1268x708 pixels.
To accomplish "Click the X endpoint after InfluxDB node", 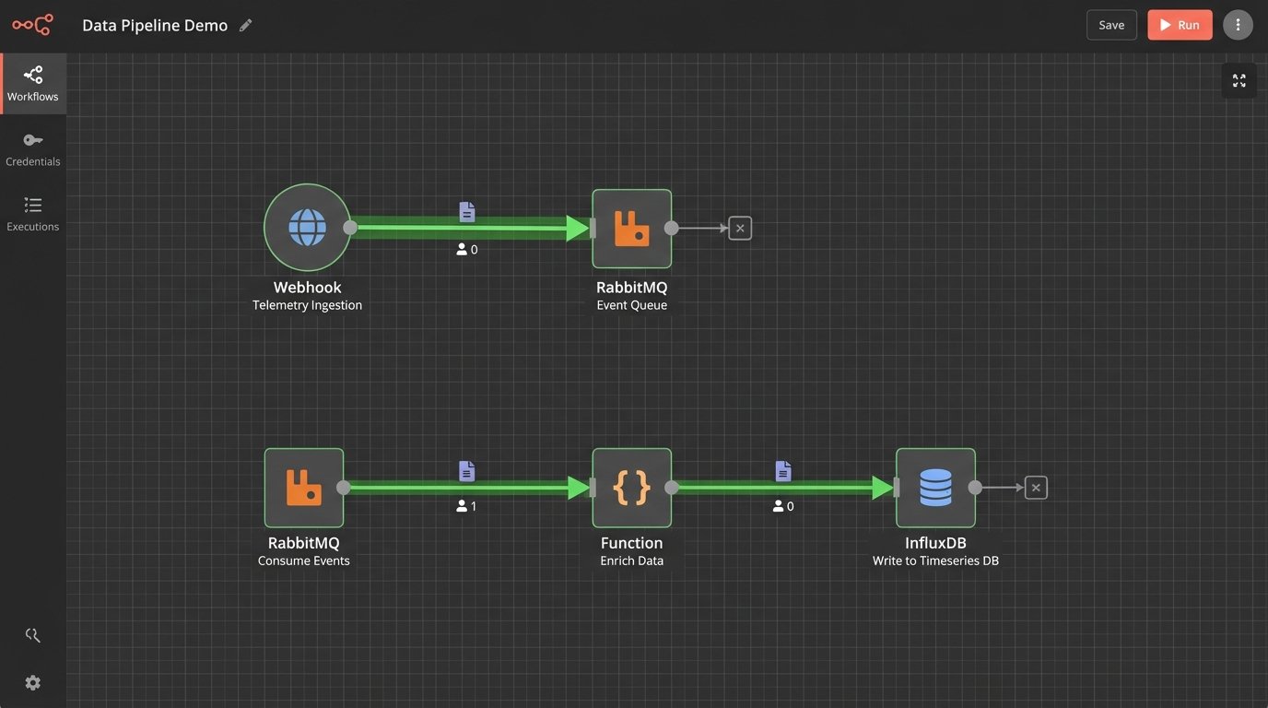I will [1036, 488].
